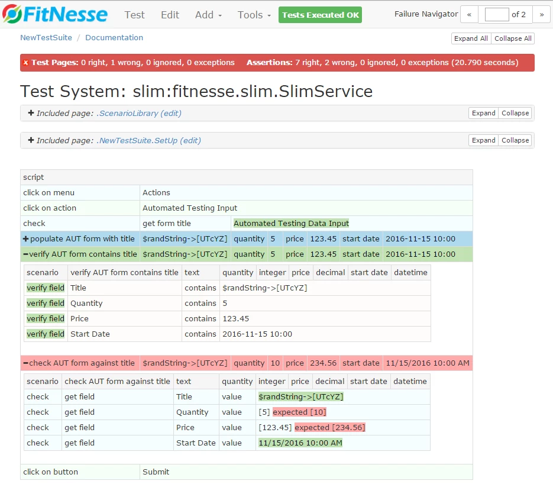553x484 pixels.
Task: Click the 'Automated Testing Input' cell
Action: click(306, 208)
